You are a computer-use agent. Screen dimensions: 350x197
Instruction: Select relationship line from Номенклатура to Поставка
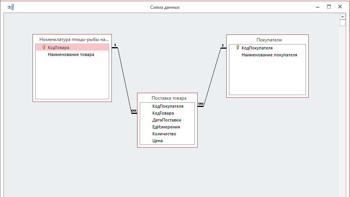click(x=124, y=80)
